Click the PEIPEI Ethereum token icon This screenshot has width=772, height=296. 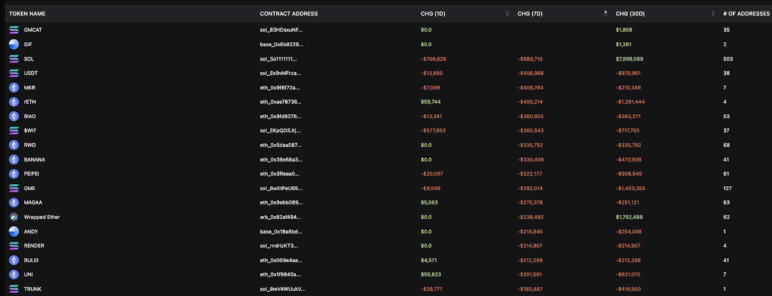[14, 174]
